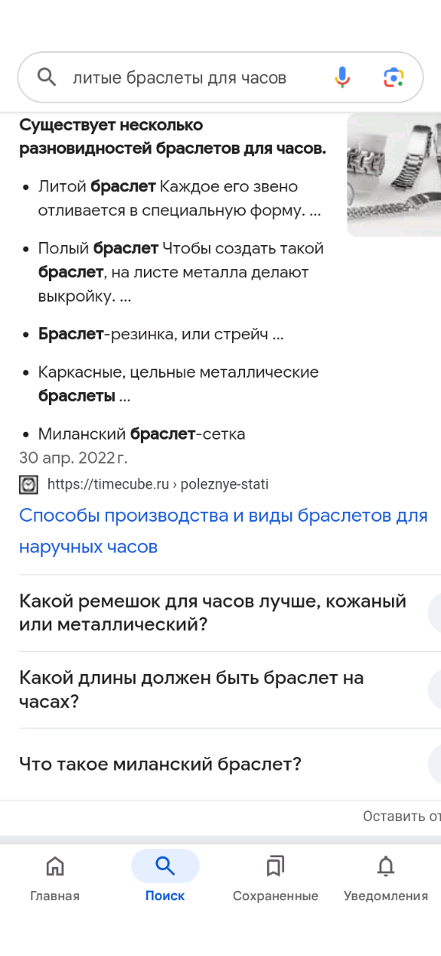Tap the house icon for Главная
Image resolution: width=441 pixels, height=956 pixels.
tap(55, 866)
